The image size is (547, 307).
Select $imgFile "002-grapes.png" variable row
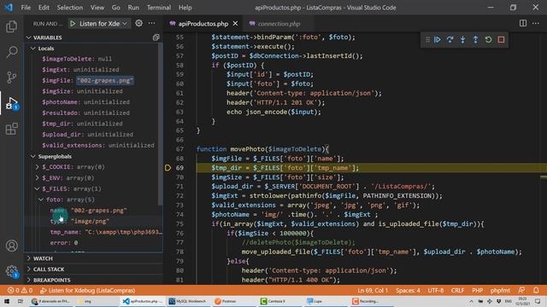click(91, 80)
